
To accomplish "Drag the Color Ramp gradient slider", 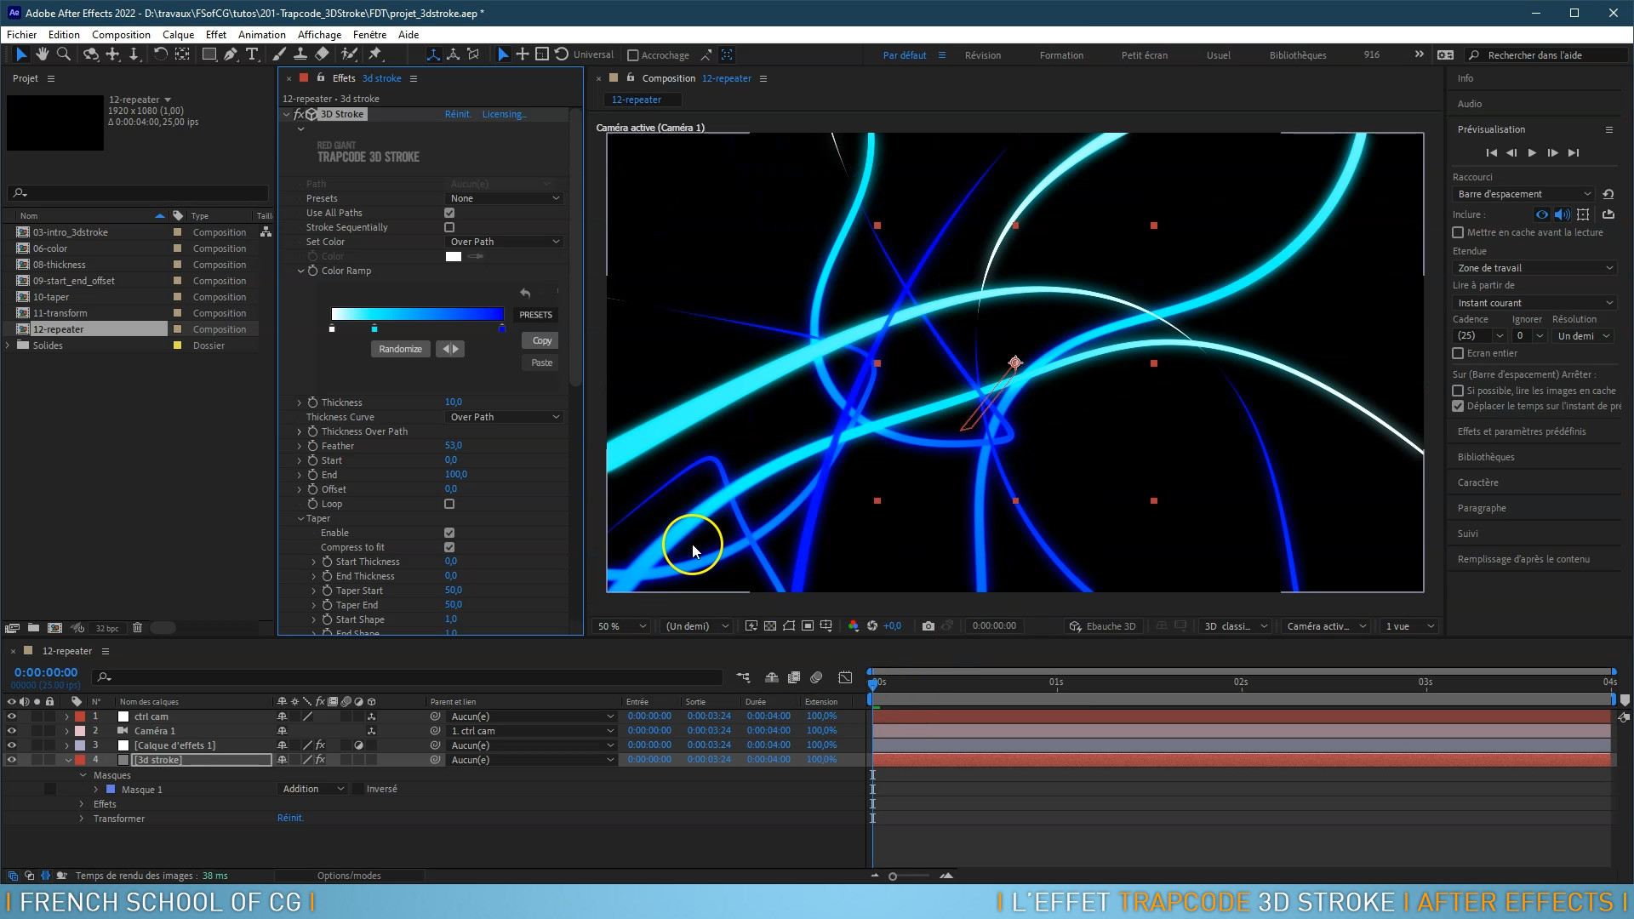I will pyautogui.click(x=374, y=328).
